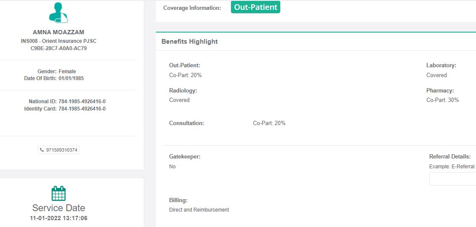Click the Billing Direct and Reimbursement text

tap(199, 210)
